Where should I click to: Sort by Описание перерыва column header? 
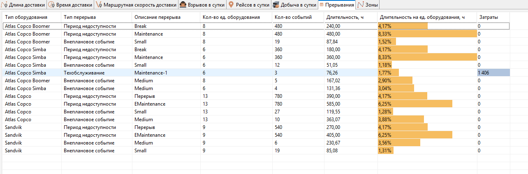tap(167, 17)
